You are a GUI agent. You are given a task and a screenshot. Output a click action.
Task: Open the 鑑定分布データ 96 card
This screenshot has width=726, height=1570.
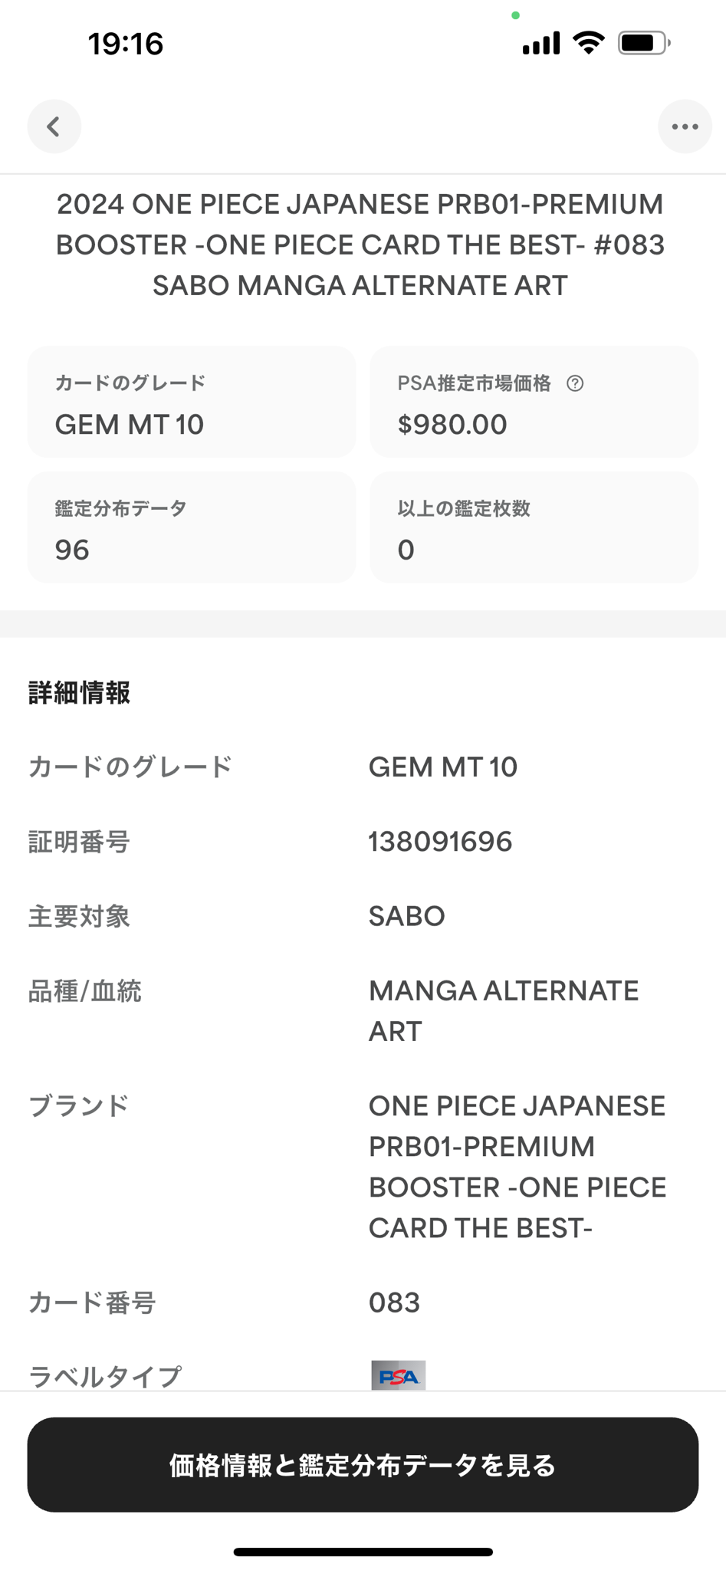(192, 527)
